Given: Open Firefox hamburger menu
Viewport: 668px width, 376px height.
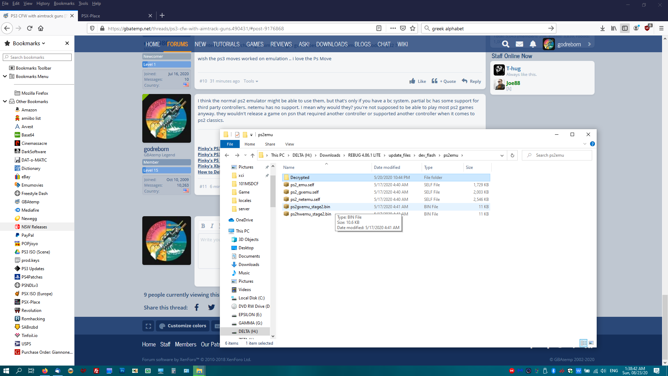Looking at the screenshot, I should tap(661, 29).
